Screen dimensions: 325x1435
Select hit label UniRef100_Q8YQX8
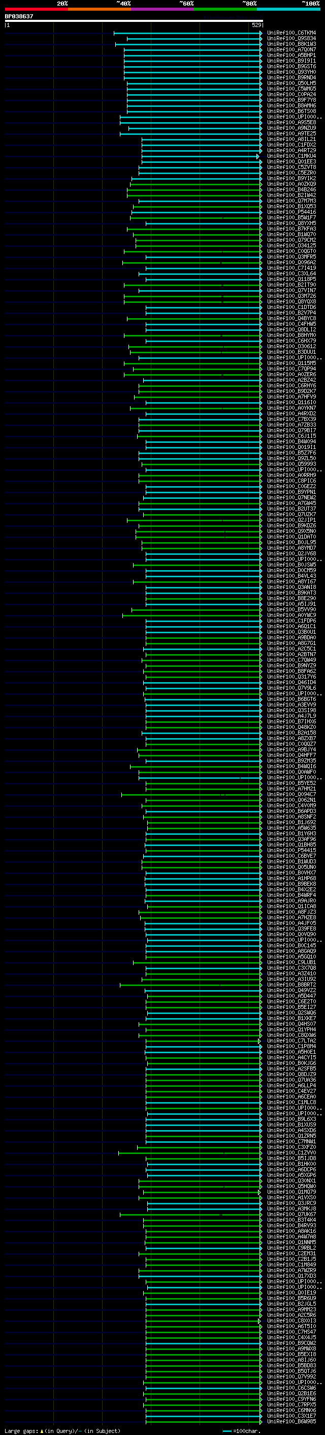point(291,301)
